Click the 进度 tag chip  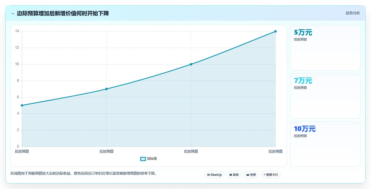coord(251,175)
